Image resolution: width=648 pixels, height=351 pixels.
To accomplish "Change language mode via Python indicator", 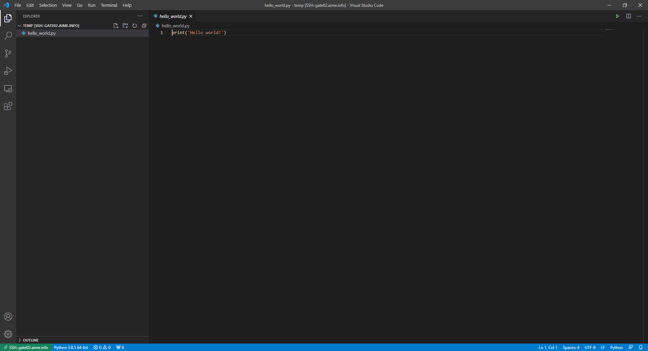I will (x=616, y=347).
